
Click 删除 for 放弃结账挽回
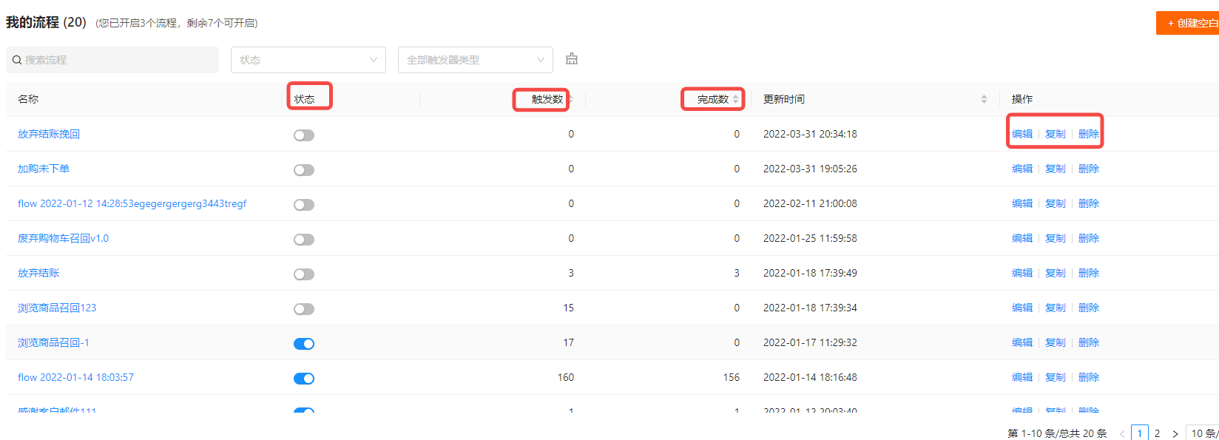[1089, 134]
